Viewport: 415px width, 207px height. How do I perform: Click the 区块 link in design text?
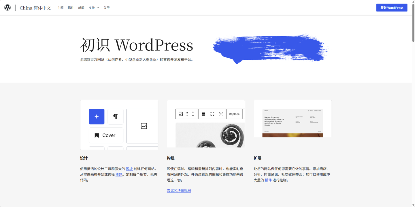coord(129,169)
